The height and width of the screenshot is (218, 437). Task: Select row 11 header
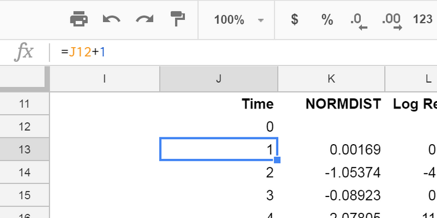click(24, 104)
